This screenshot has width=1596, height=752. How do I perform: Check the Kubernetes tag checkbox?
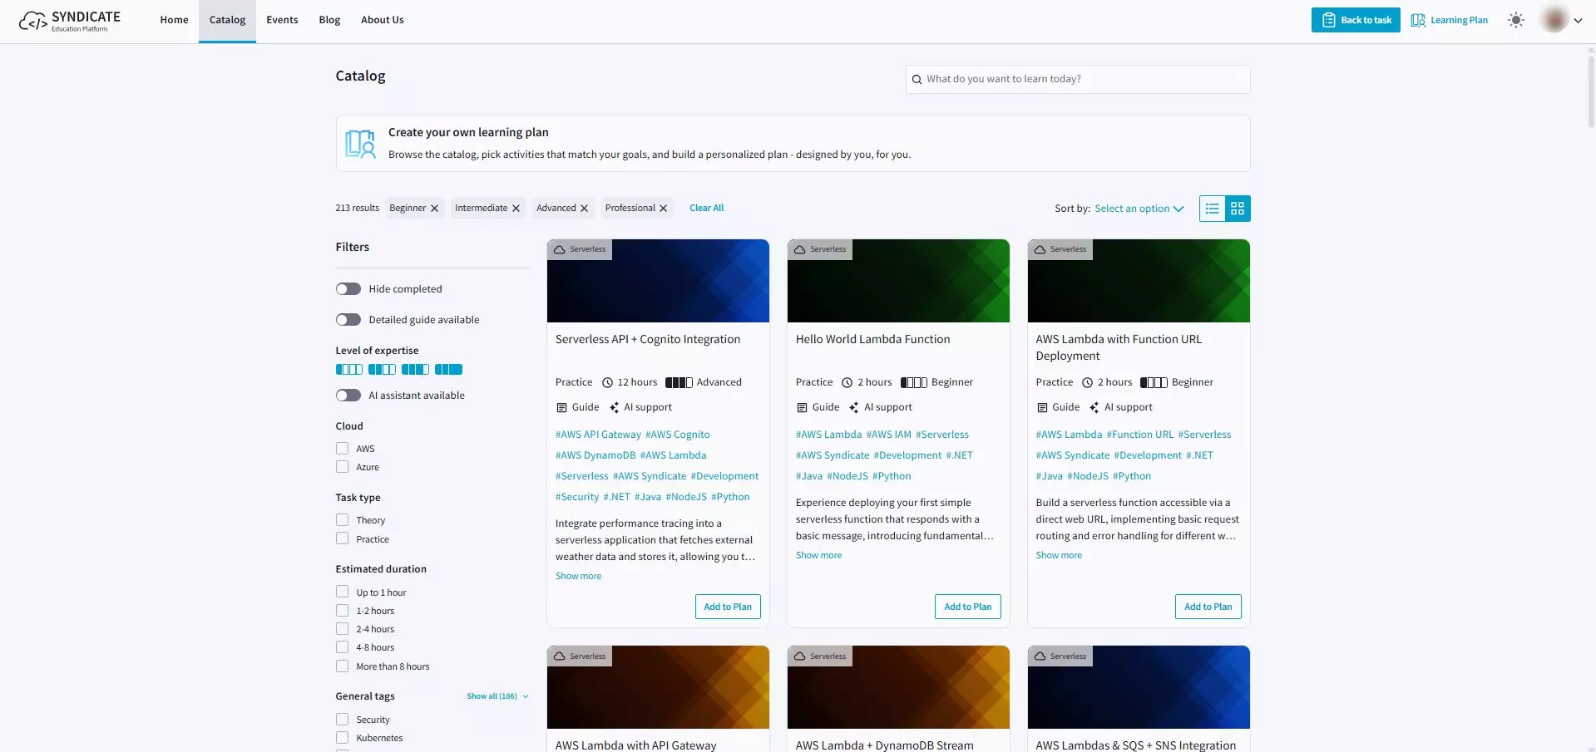[x=342, y=738]
